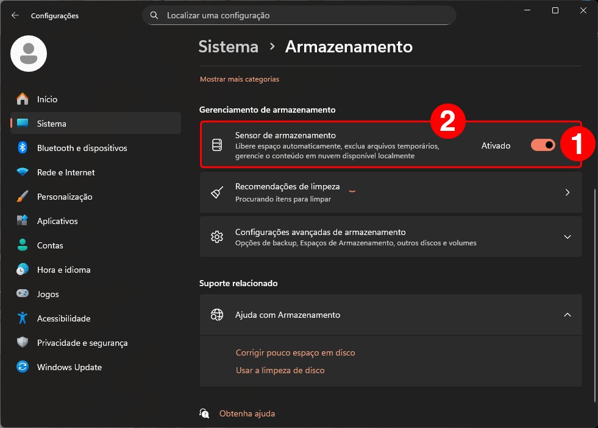Click the Privacidade e segurança shield icon
Viewport: 598px width, 428px height.
point(23,343)
